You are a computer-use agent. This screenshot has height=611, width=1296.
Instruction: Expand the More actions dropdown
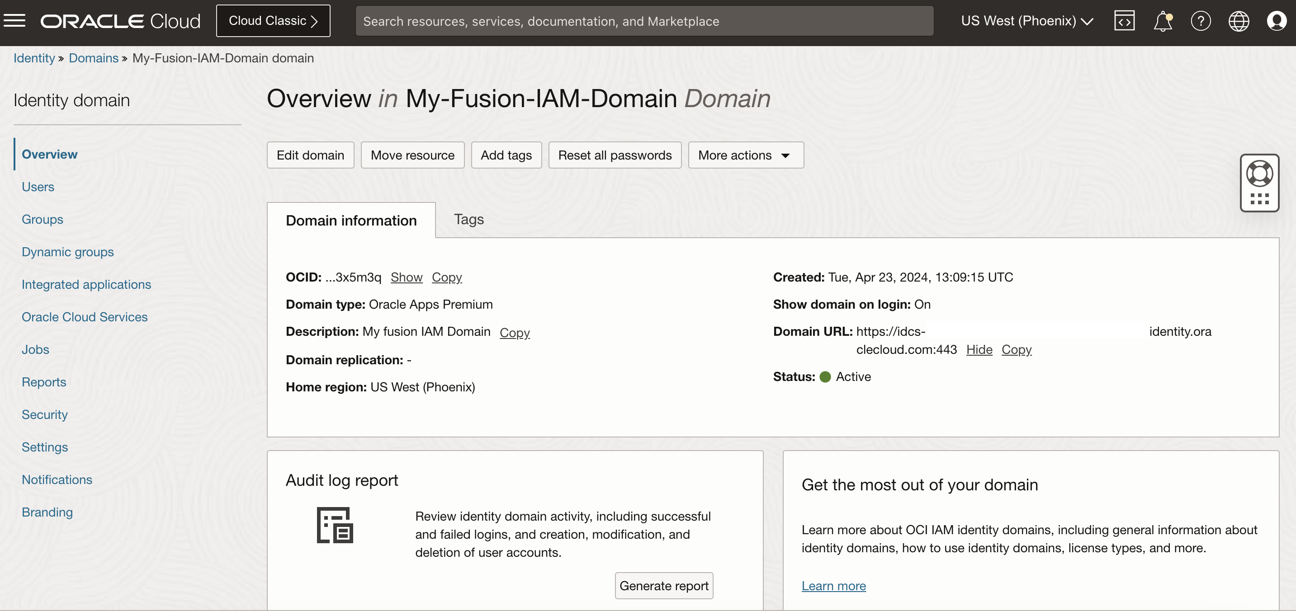click(x=745, y=155)
